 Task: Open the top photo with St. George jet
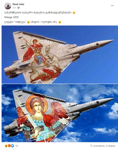tap(60, 55)
